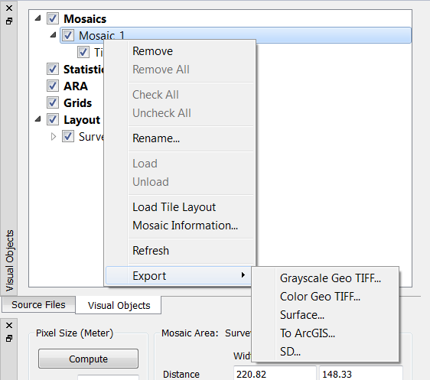This screenshot has width=430, height=380.
Task: Click the Distance field showing 220.82
Action: tap(275, 374)
